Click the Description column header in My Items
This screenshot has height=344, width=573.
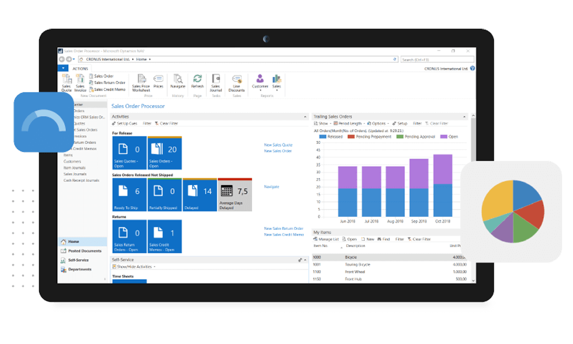[x=356, y=246]
